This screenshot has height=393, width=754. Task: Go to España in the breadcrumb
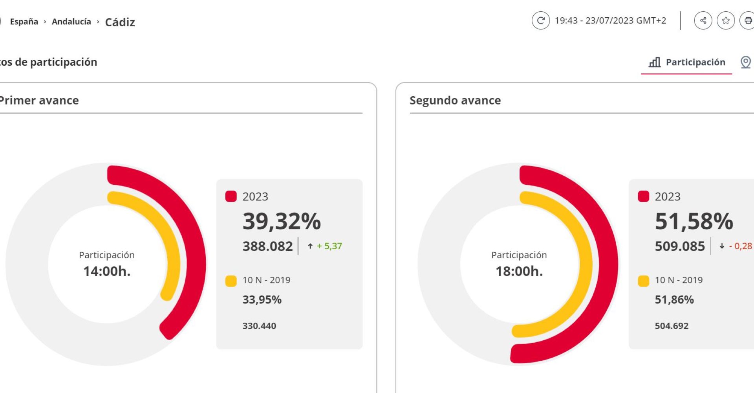coord(24,22)
